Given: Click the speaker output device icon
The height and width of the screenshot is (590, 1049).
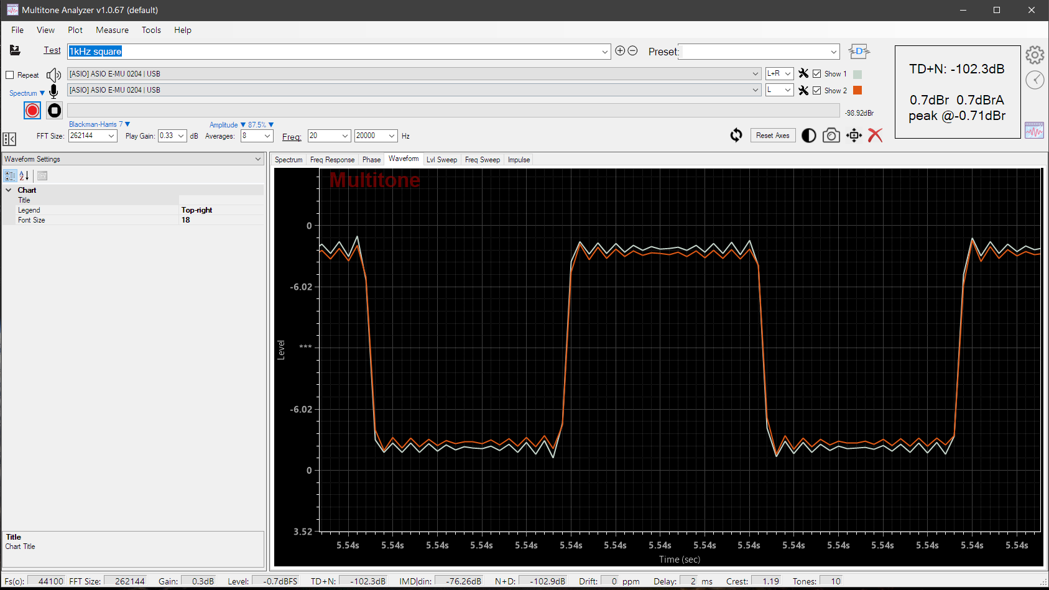Looking at the screenshot, I should [53, 75].
